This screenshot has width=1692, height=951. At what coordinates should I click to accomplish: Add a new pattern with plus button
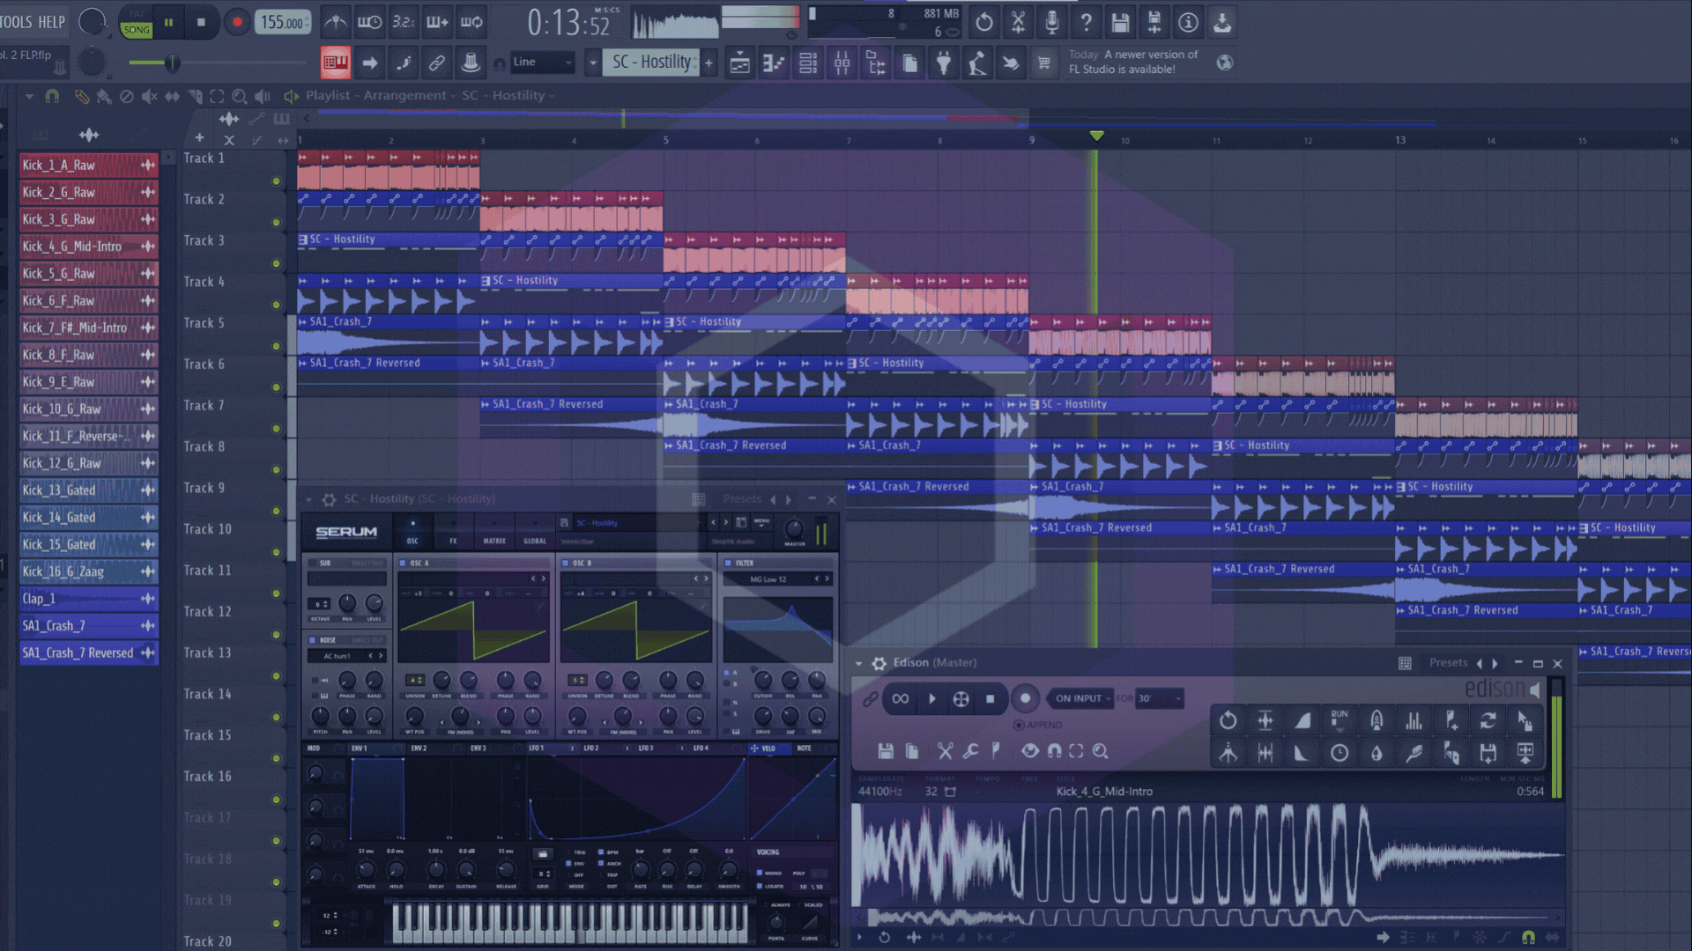[708, 63]
